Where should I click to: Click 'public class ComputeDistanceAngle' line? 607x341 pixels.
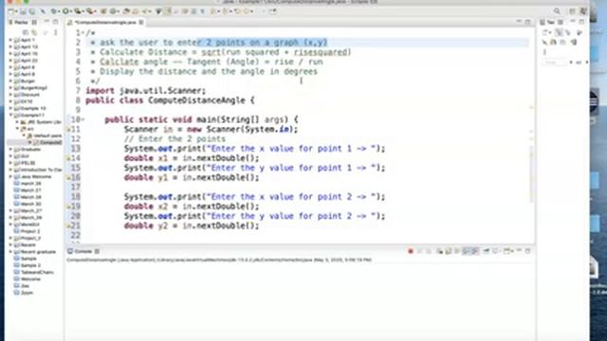(x=170, y=100)
